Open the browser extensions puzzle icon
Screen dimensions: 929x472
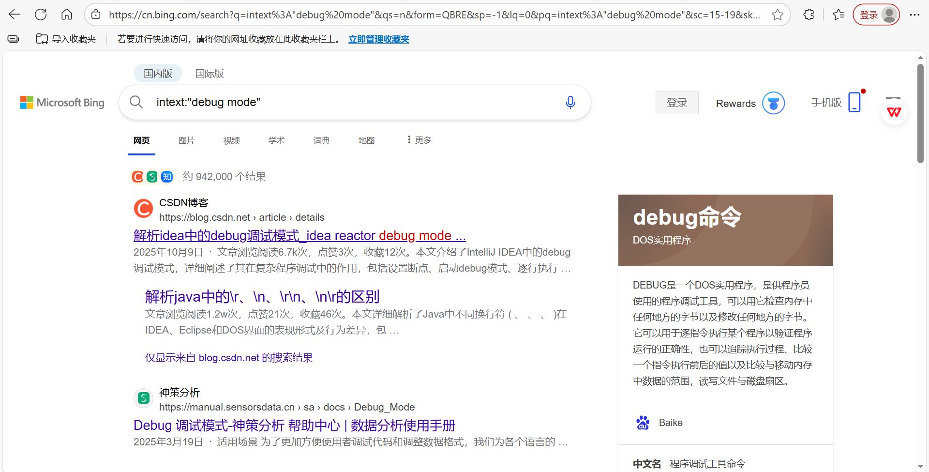(x=809, y=15)
